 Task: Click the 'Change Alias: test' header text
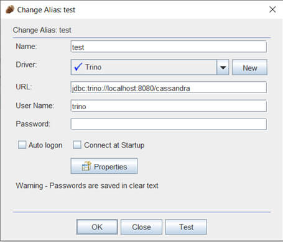pos(42,30)
